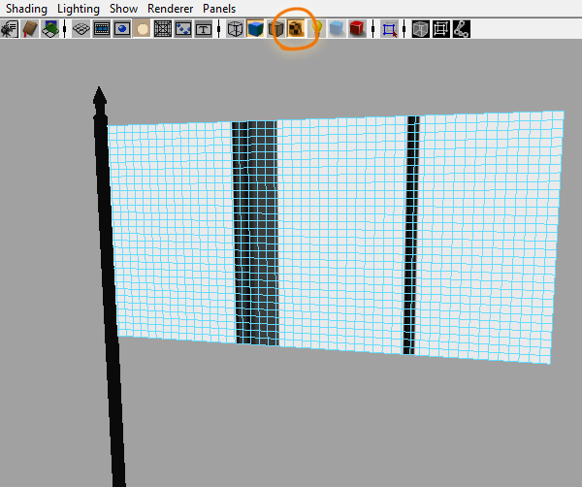Toggle X-Ray display mode
The image size is (582, 487).
(x=421, y=29)
